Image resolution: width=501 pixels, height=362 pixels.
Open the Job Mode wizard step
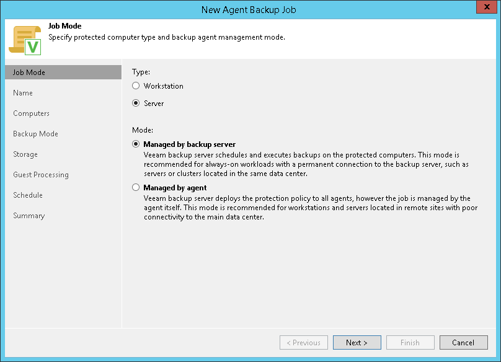[29, 73]
